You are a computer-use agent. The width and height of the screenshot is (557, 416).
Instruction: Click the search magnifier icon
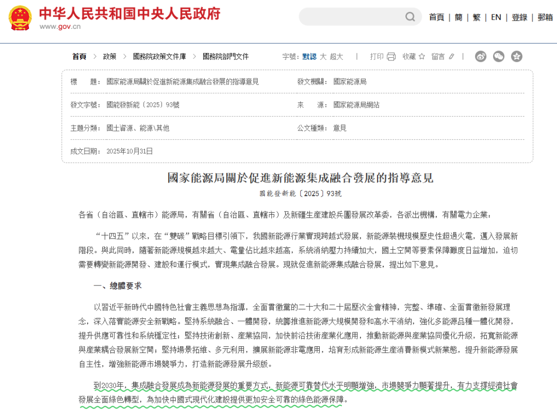tap(410, 17)
